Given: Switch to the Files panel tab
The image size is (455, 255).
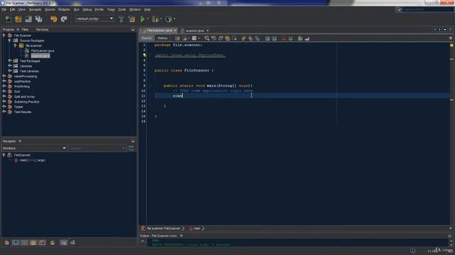Looking at the screenshot, I should click(x=25, y=30).
